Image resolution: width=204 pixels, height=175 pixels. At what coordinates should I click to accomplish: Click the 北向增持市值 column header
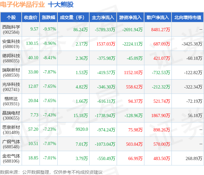pyautogui.click(x=188, y=17)
